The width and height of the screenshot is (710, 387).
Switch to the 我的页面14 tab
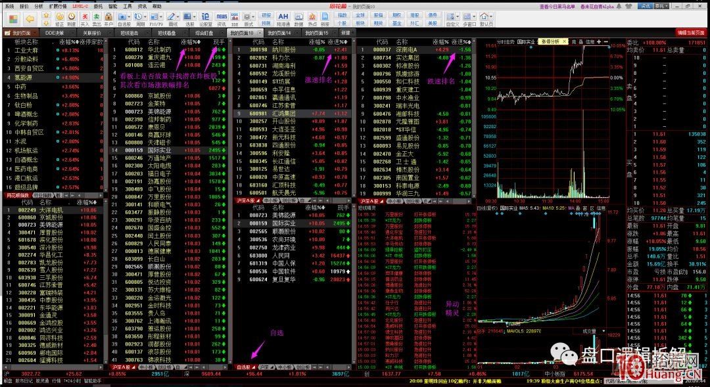tap(279, 32)
